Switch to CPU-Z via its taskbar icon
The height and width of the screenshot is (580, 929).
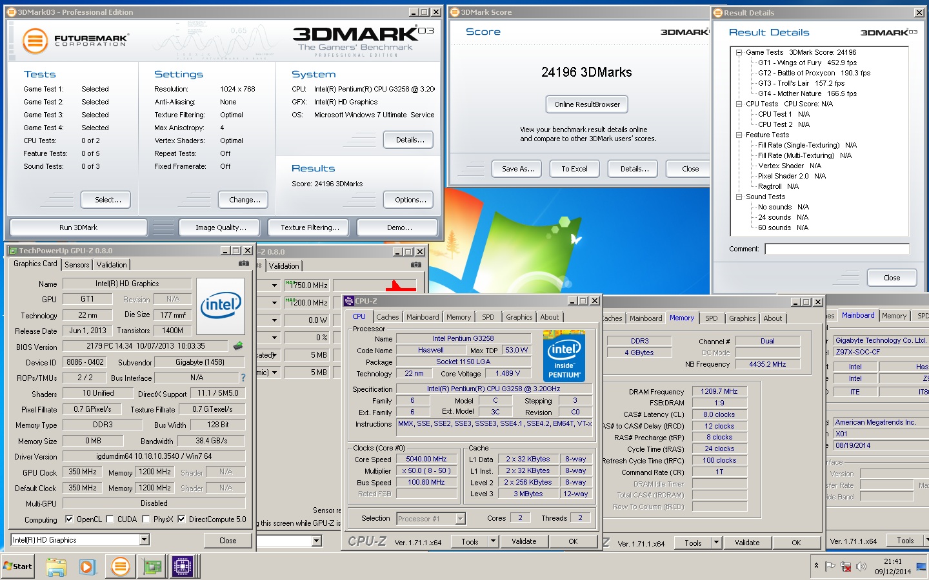tap(183, 566)
